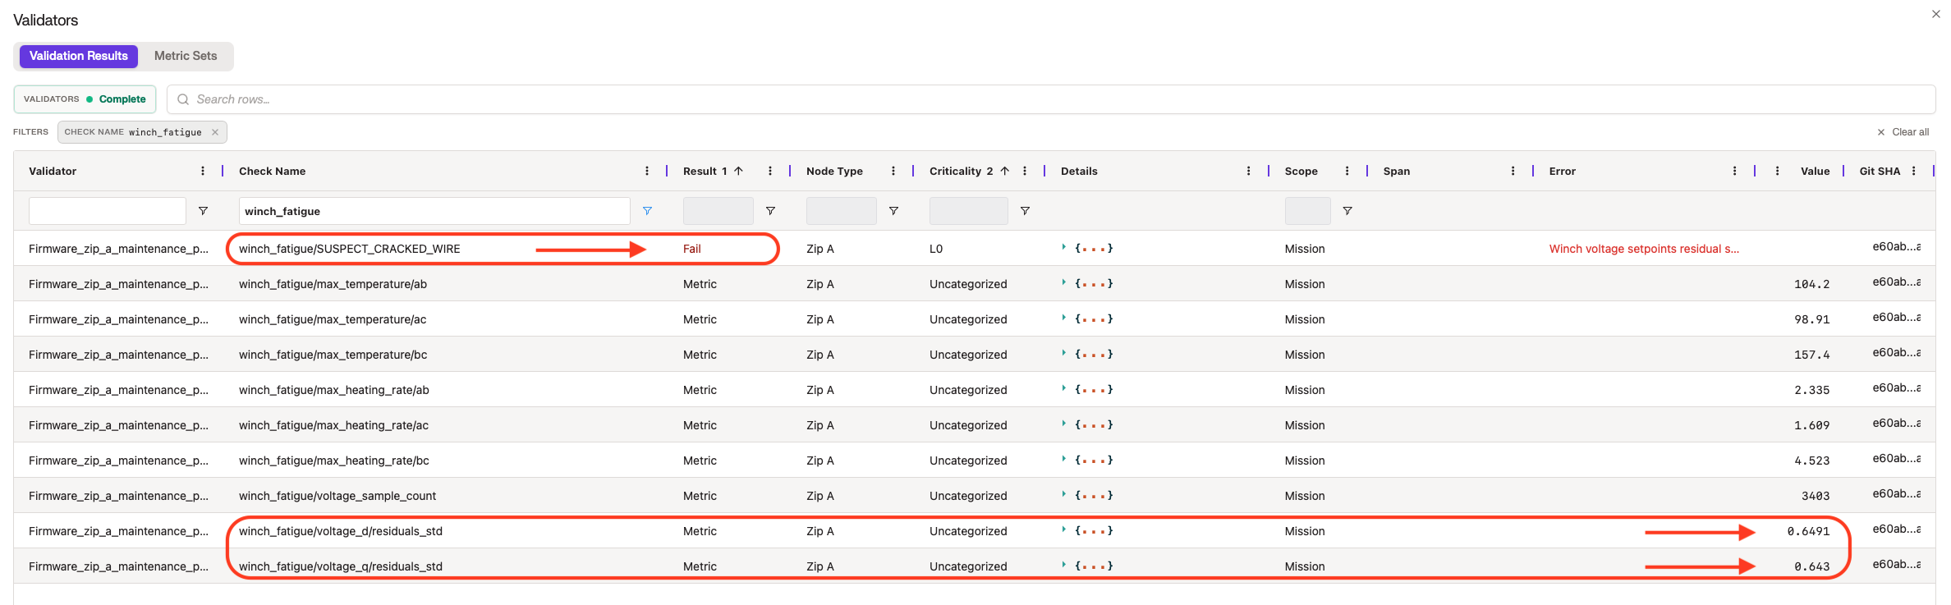Open the Span column menu

point(1513,171)
